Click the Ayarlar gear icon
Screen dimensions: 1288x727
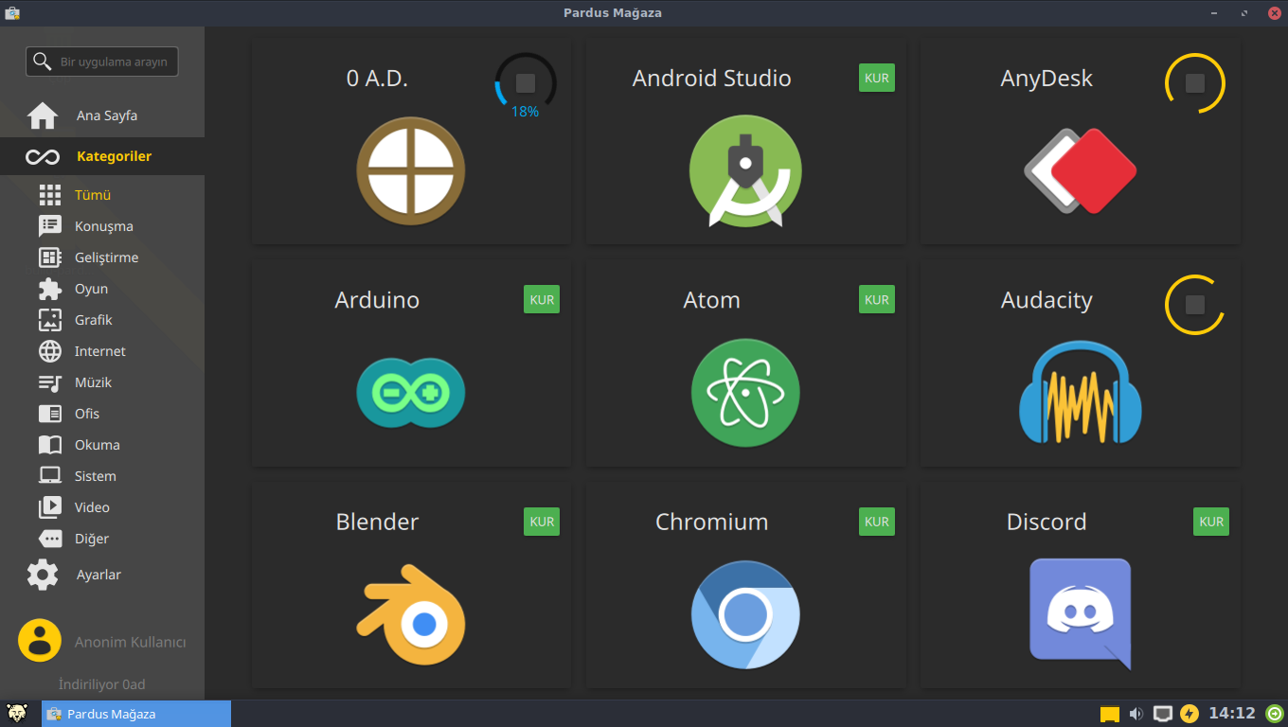click(43, 575)
